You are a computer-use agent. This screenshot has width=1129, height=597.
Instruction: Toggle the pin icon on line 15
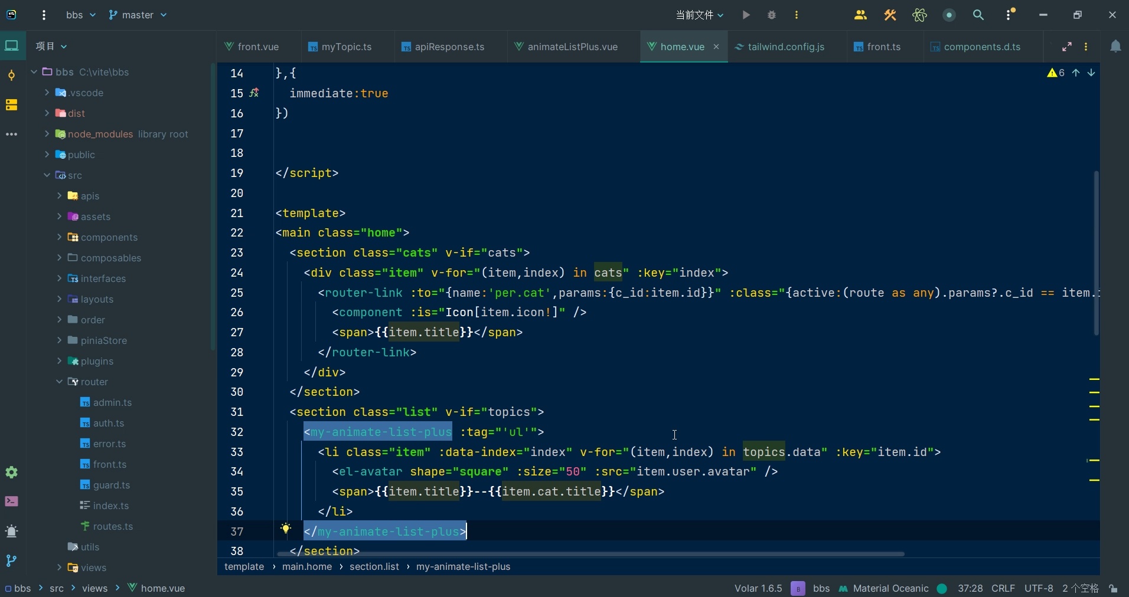click(x=254, y=93)
